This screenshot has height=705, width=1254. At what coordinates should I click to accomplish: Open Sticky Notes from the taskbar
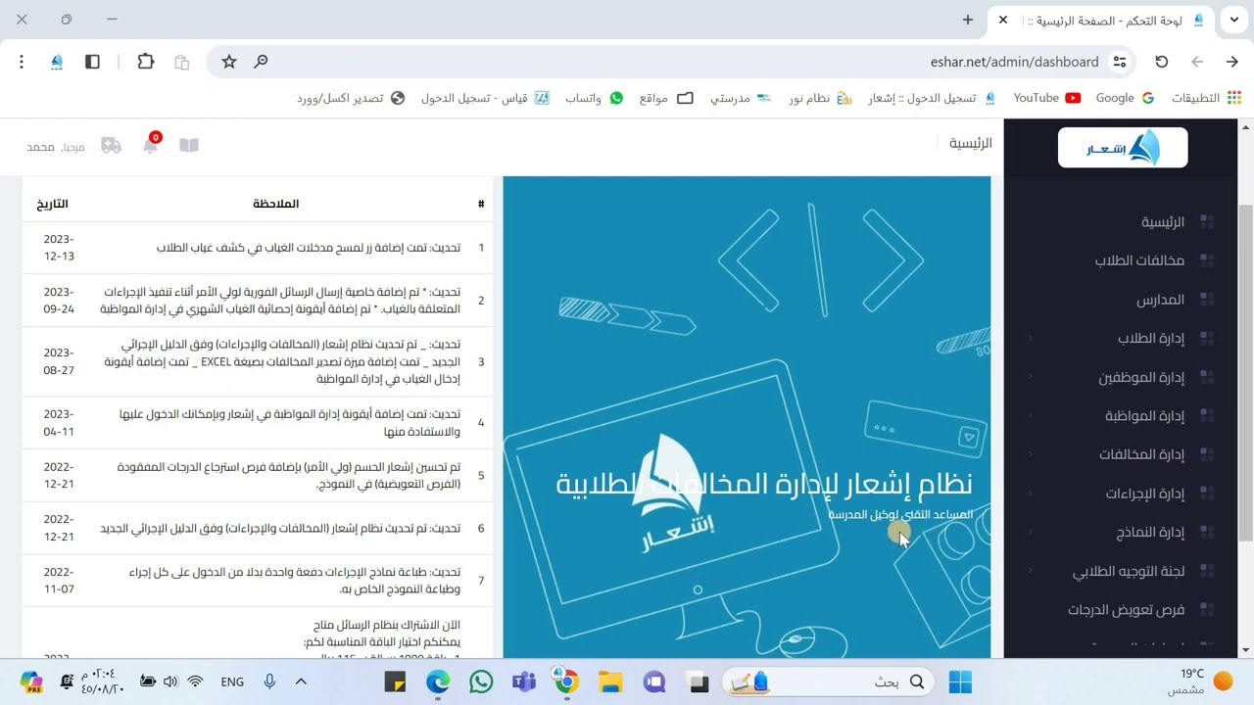pyautogui.click(x=395, y=681)
